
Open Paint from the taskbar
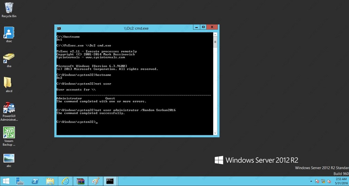(95, 181)
